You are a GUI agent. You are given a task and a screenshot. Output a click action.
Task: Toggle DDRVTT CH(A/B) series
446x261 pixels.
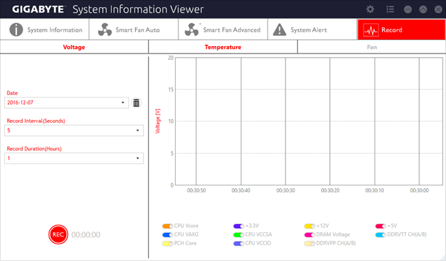pos(381,235)
